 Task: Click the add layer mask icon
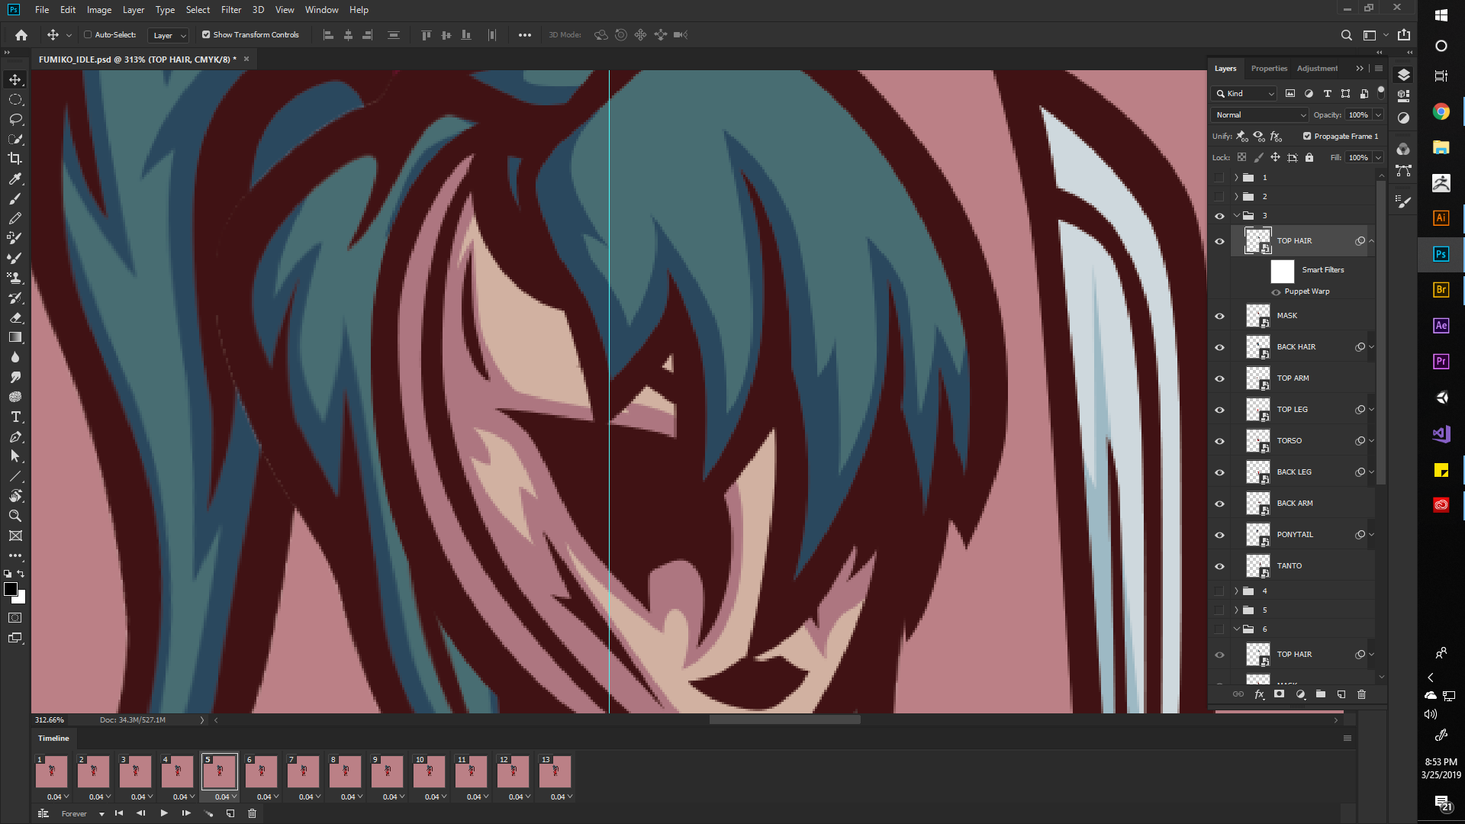[1280, 694]
